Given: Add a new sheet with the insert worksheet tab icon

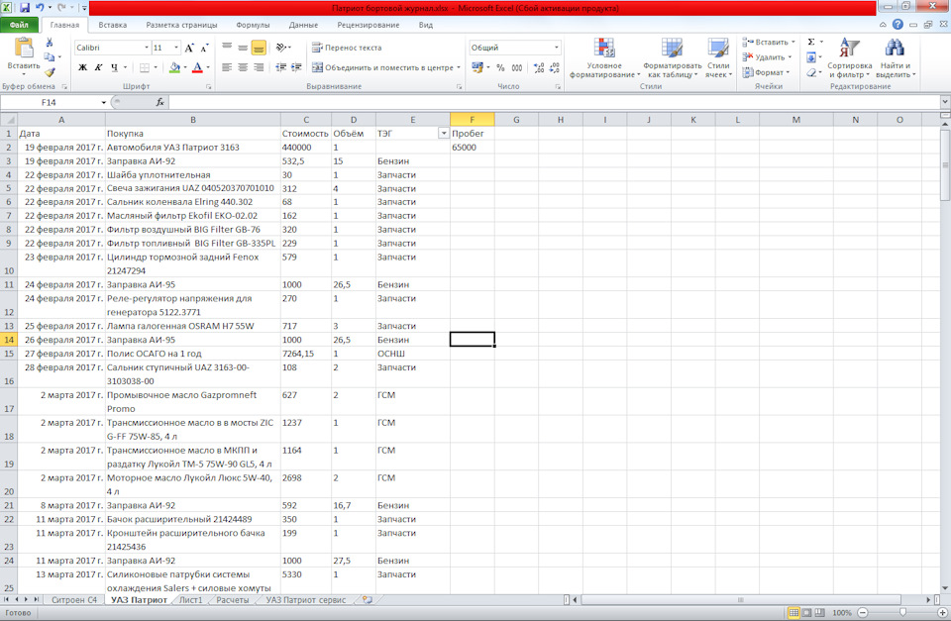Looking at the screenshot, I should click(367, 600).
